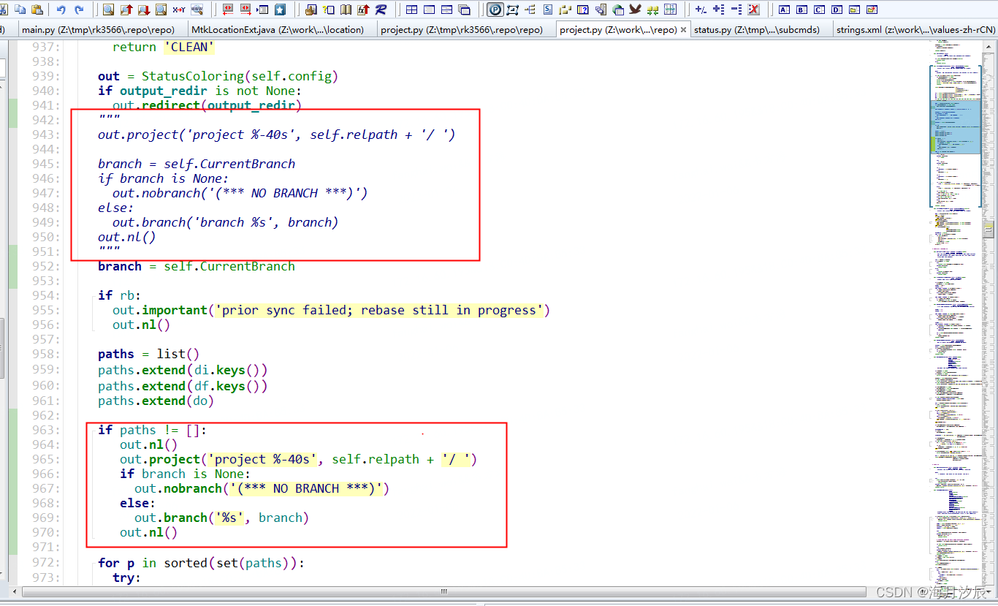The image size is (998, 606).
Task: Go forward with red right arrow icon
Action: [x=245, y=10]
